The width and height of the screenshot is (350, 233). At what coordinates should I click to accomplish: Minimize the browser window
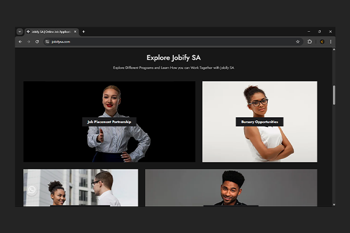[x=309, y=31]
